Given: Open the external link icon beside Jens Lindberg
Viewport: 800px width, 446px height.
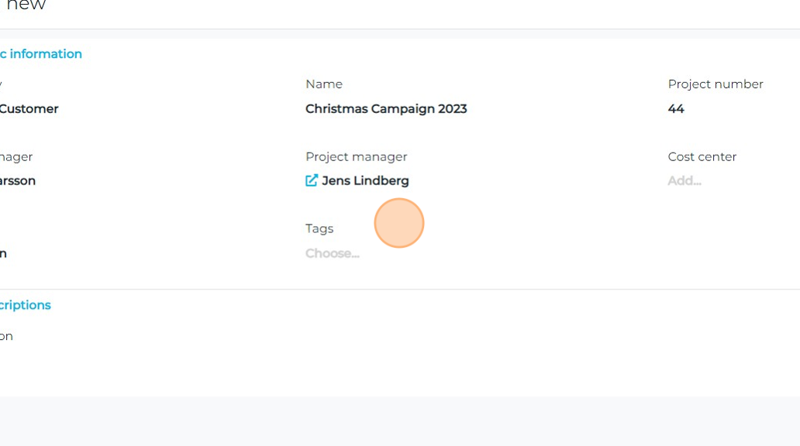Looking at the screenshot, I should click(312, 180).
